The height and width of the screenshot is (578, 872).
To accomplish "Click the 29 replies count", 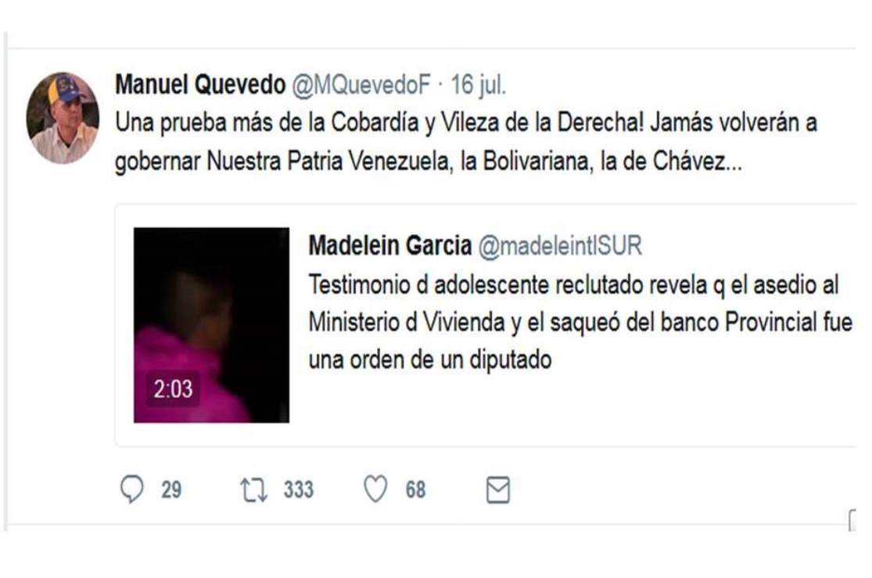I will tap(171, 490).
